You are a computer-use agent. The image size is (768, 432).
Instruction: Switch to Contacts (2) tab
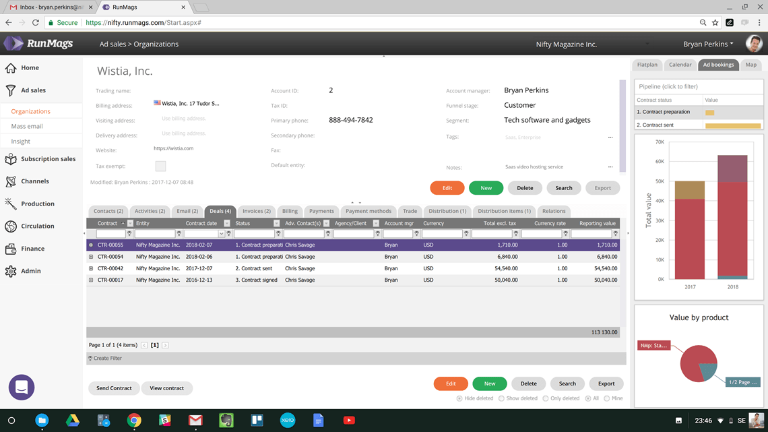108,211
